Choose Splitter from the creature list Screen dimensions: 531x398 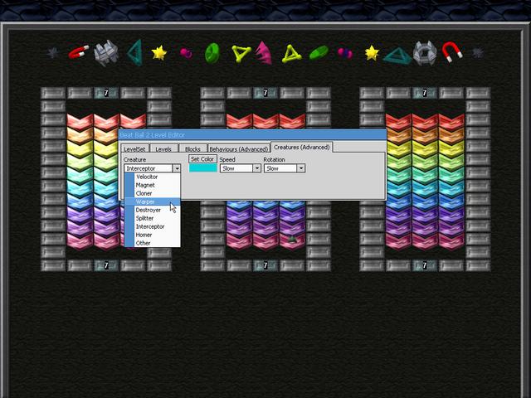(x=153, y=218)
